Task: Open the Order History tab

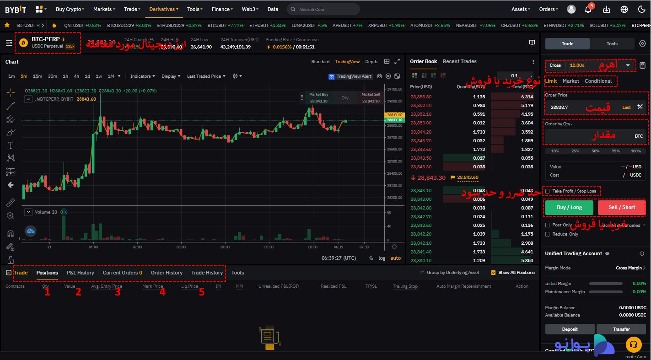Action: coord(167,273)
